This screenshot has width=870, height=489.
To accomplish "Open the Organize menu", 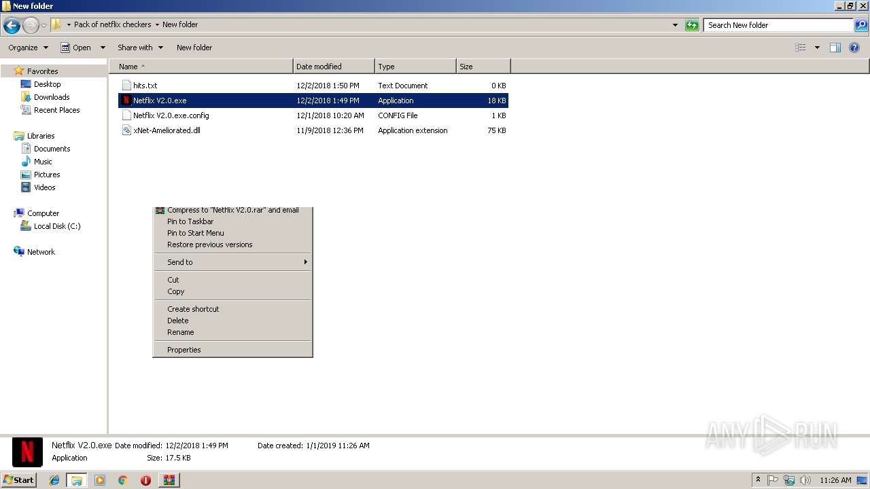I will pyautogui.click(x=28, y=48).
